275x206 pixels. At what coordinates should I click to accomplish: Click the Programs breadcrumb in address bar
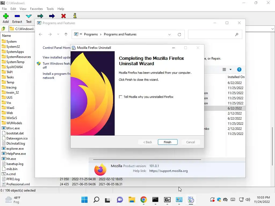click(91, 34)
